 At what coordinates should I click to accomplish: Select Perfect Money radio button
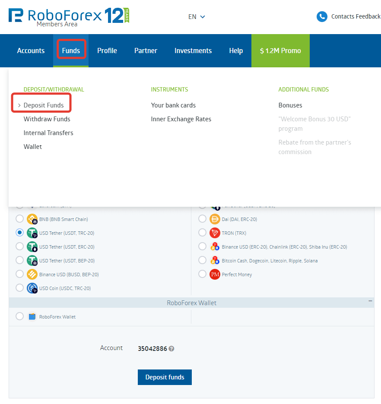[202, 274]
